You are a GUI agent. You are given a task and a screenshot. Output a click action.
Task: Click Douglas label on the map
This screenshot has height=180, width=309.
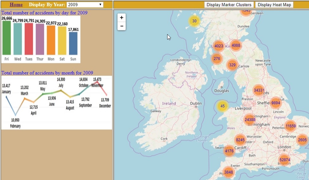coord(222,91)
